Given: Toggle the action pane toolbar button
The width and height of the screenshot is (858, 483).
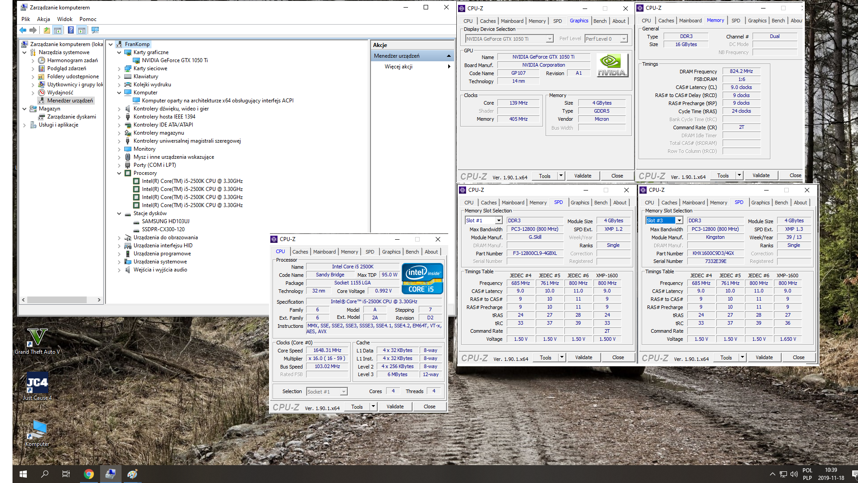Looking at the screenshot, I should pos(82,30).
